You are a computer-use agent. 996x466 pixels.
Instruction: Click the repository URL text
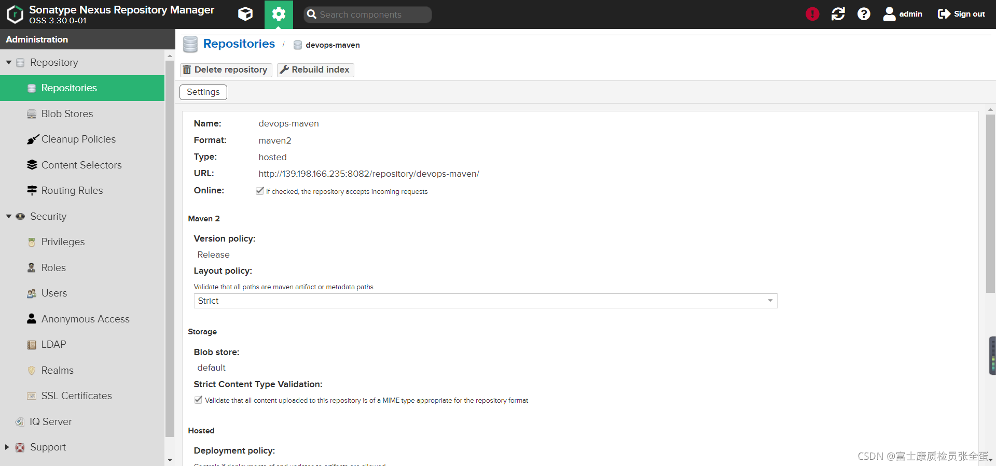[x=369, y=174]
